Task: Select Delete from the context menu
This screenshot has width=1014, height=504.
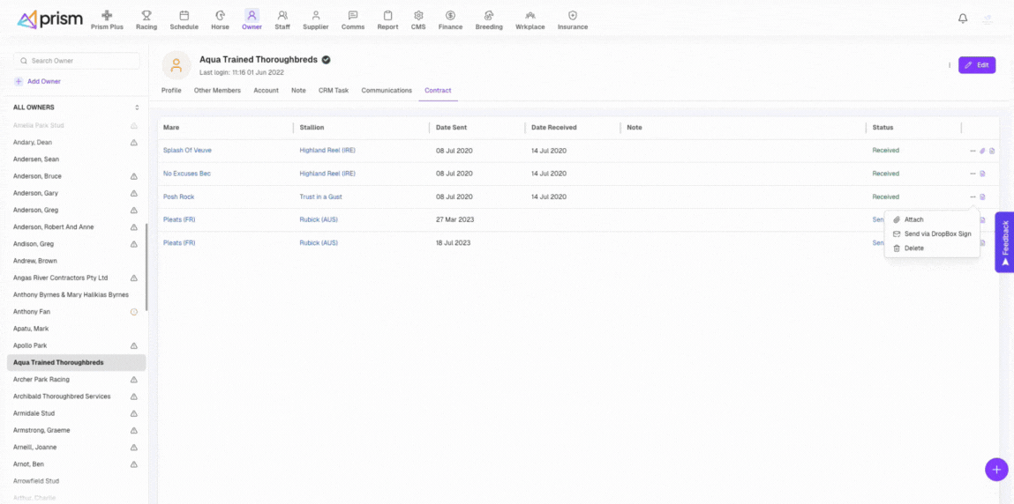Action: (913, 248)
